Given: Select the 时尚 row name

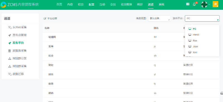Looking at the screenshot, I should click(51, 93).
